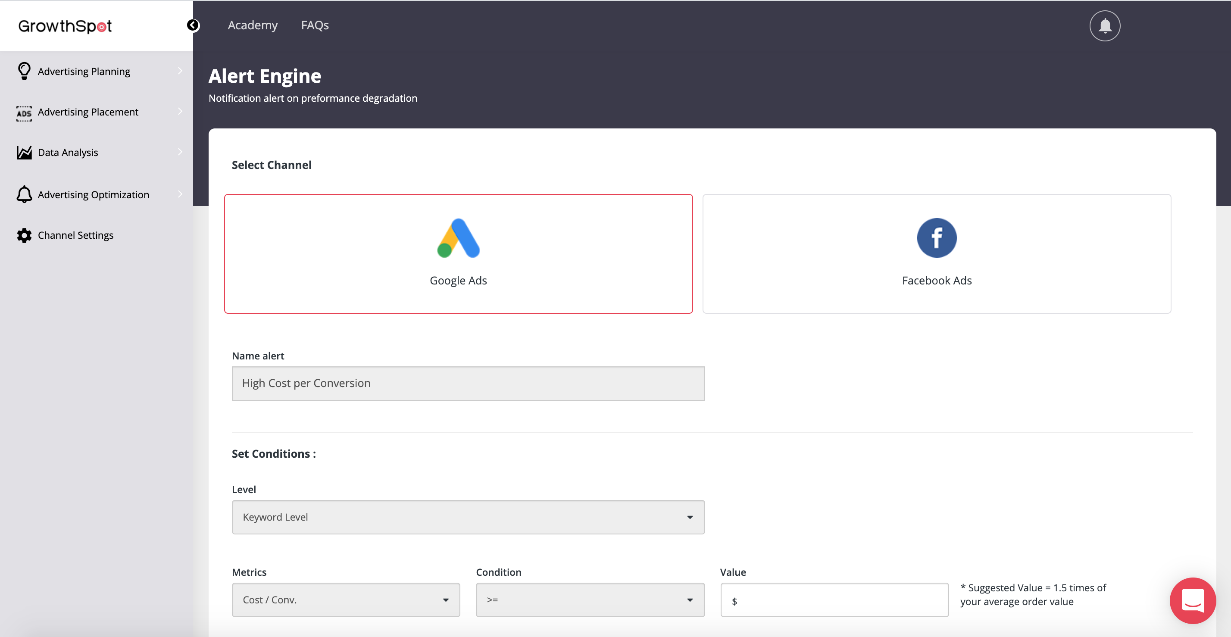The width and height of the screenshot is (1231, 637).
Task: Click the Google Ads logo icon
Action: [x=458, y=238]
